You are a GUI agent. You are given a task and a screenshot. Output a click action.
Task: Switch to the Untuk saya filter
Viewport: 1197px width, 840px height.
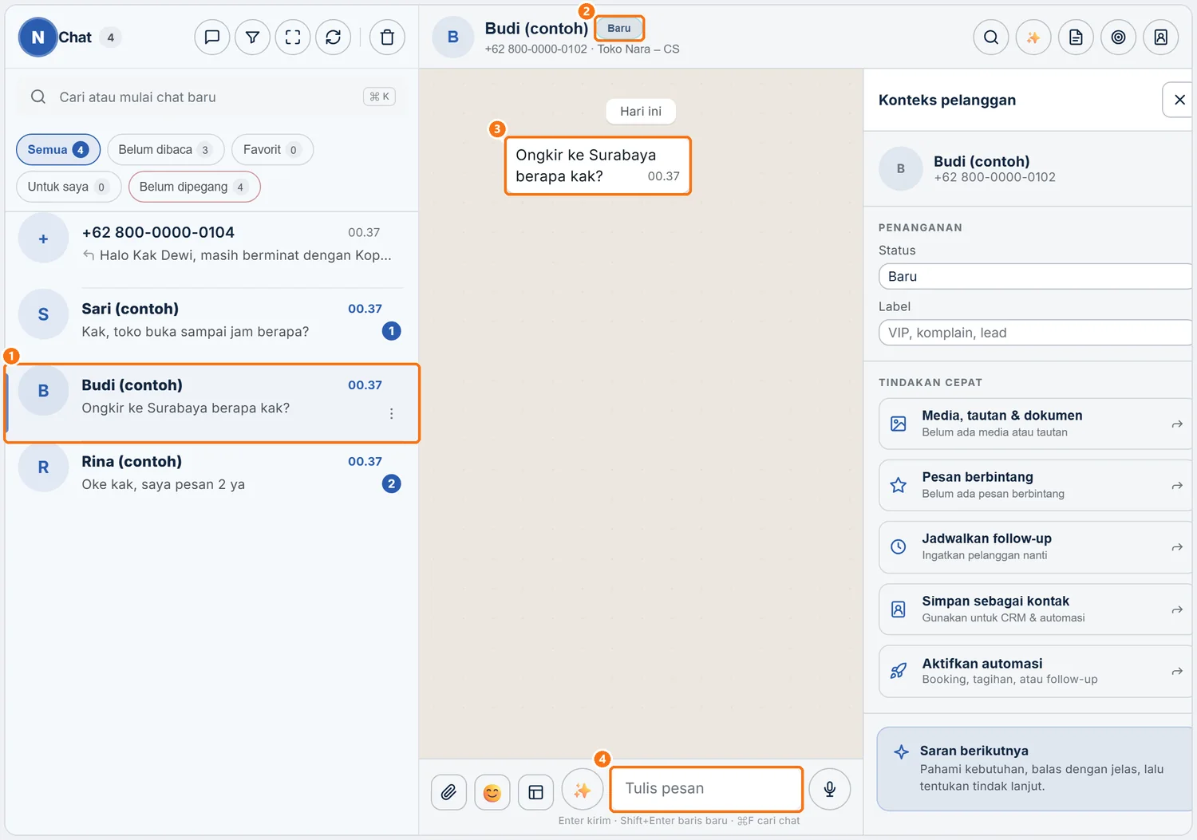(69, 187)
